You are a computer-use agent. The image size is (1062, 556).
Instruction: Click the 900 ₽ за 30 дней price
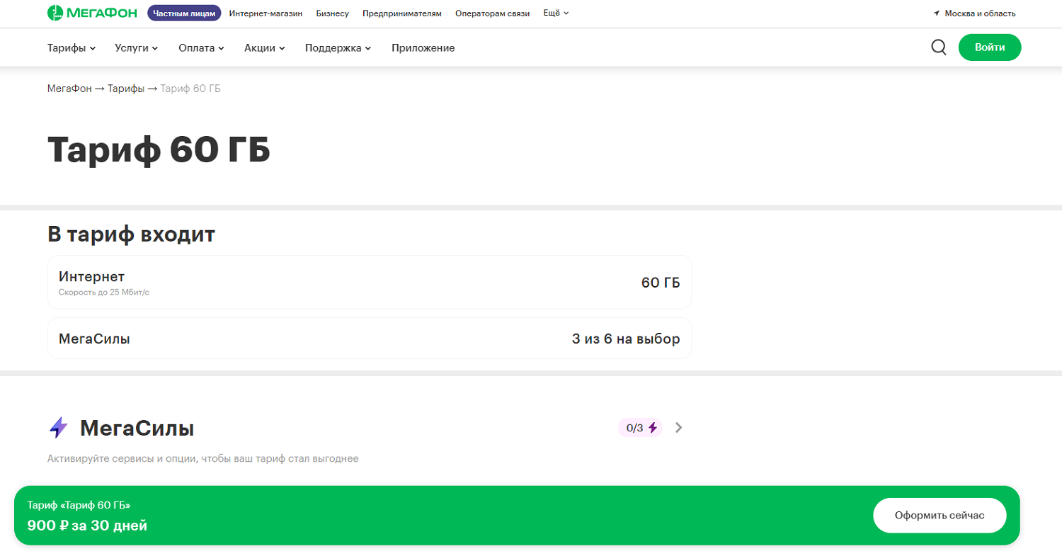pyautogui.click(x=87, y=526)
